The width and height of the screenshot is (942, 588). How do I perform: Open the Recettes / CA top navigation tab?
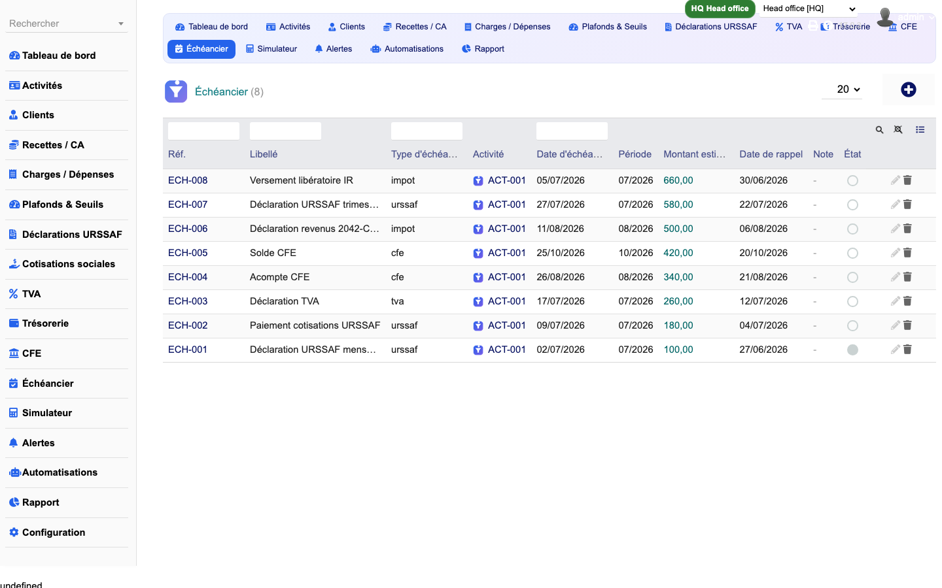click(415, 27)
